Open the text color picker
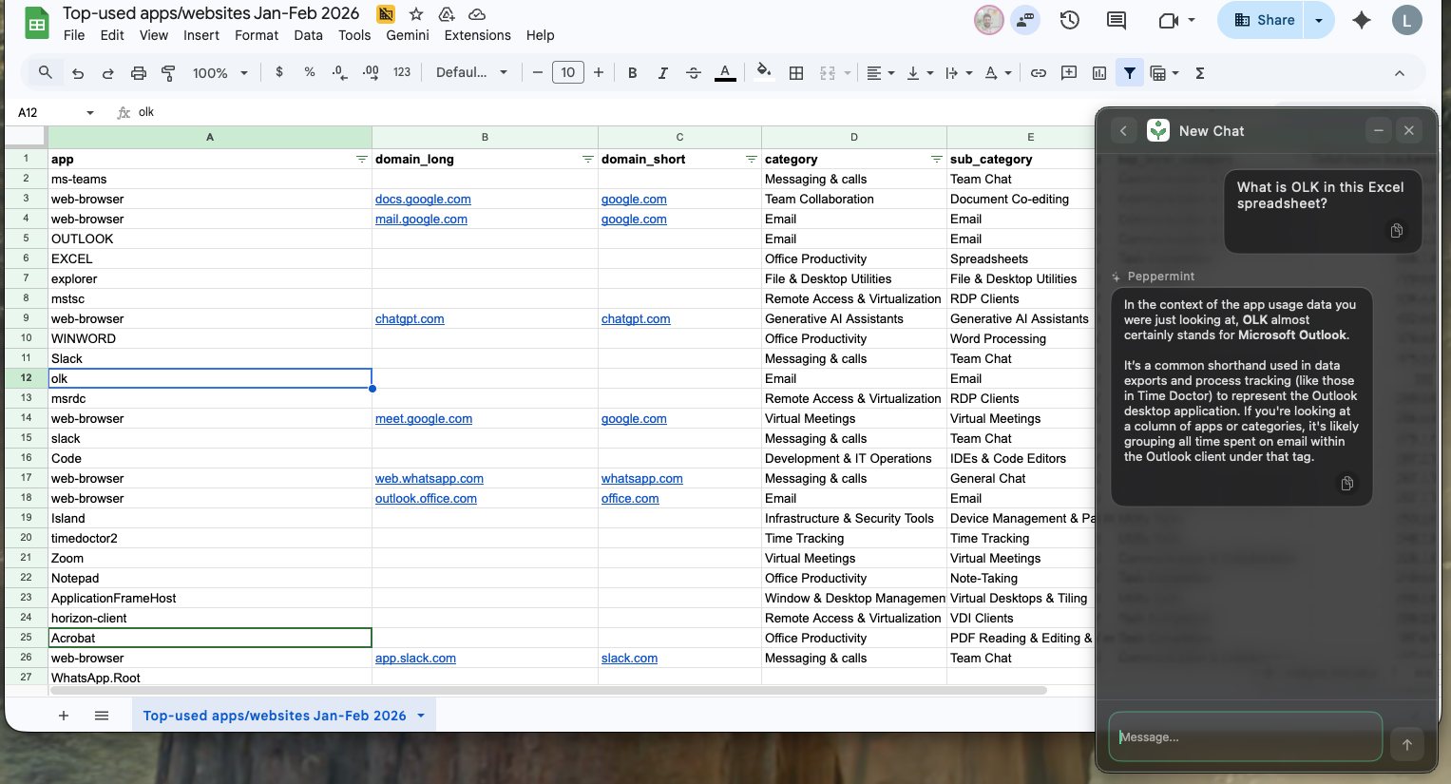Image resolution: width=1451 pixels, height=784 pixels. click(724, 72)
